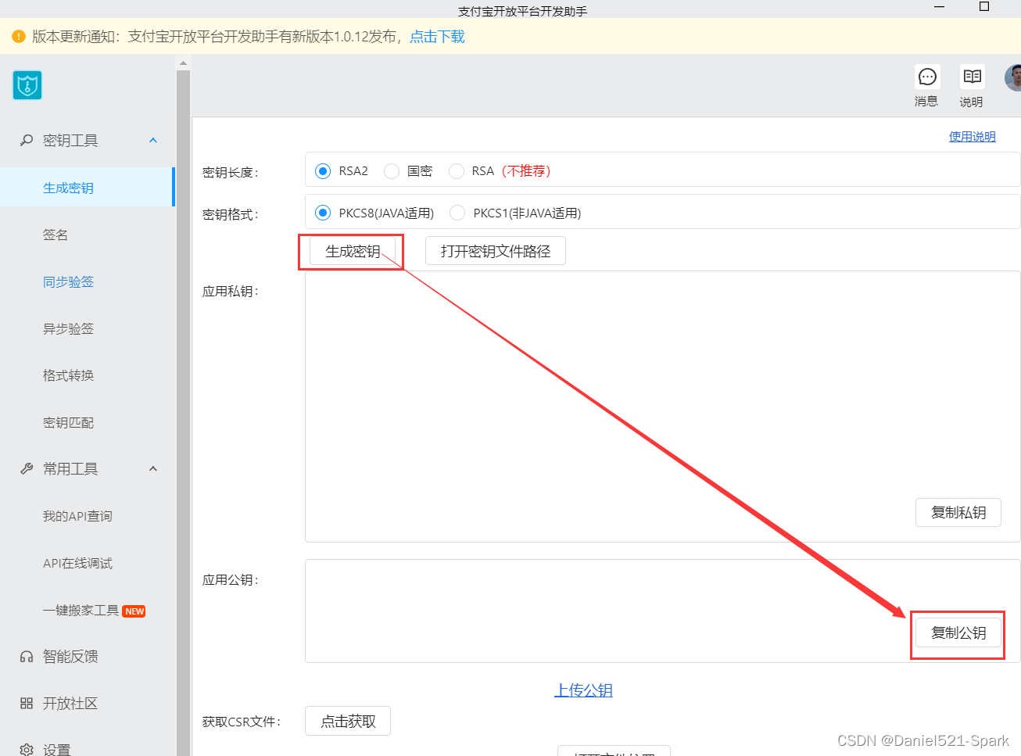Click the 复制公钥 button

pos(958,633)
